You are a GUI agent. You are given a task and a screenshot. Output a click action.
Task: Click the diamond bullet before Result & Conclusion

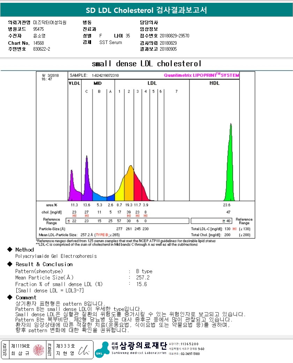(10, 264)
